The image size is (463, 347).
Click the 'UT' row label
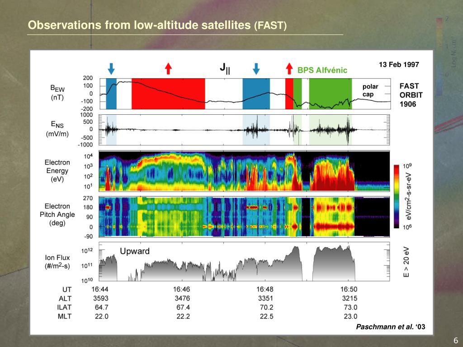pos(67,290)
